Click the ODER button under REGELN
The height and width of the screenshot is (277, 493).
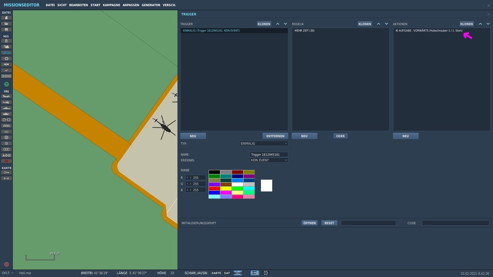click(340, 136)
